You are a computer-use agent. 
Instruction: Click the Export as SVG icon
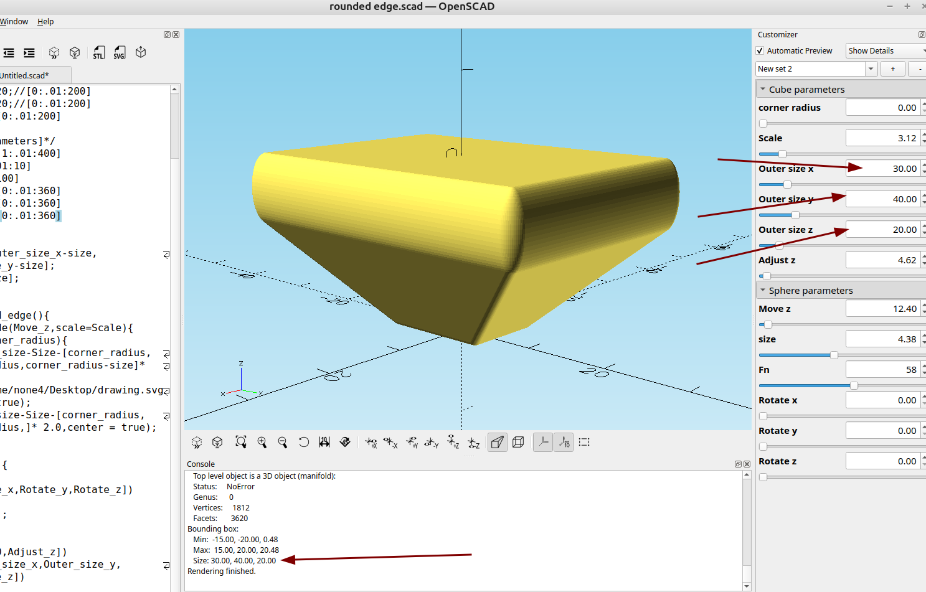[x=120, y=53]
